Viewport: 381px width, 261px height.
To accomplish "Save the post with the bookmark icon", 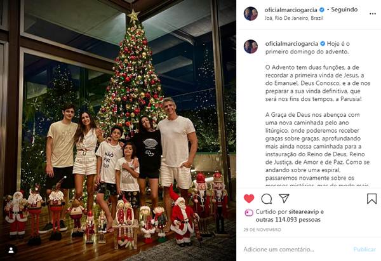I will pyautogui.click(x=371, y=199).
